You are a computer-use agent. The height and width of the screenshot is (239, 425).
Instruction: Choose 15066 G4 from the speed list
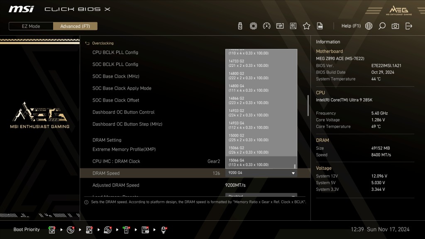pos(261,162)
